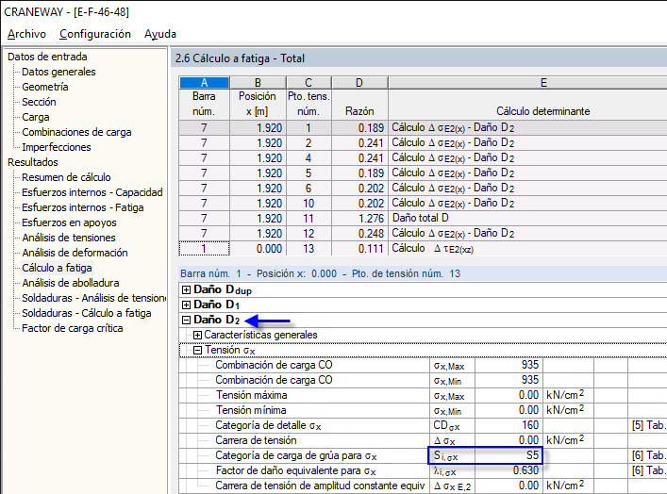667x494 pixels.
Task: Open Soldaduras - Análisis de tensiones
Action: (94, 298)
